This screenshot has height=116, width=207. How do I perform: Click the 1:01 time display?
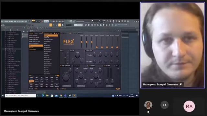pyautogui.click(x=71, y=21)
